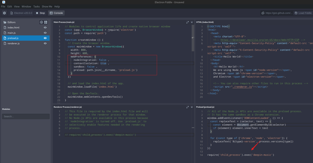The image size is (313, 163).
Task: Open Electron v20.0.0 version selector
Action: 21,13
